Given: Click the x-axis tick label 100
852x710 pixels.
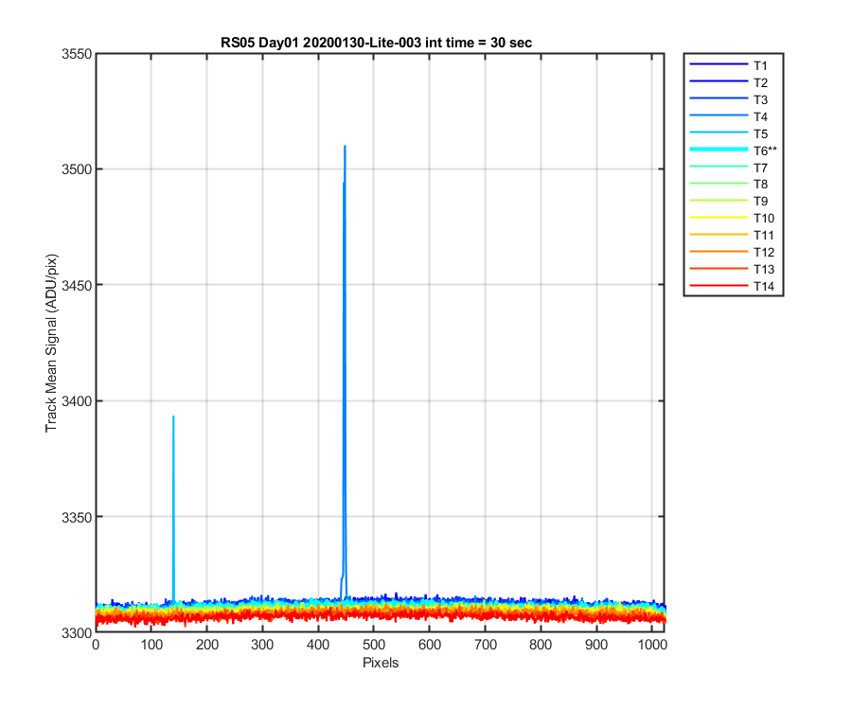Looking at the screenshot, I should 151,645.
